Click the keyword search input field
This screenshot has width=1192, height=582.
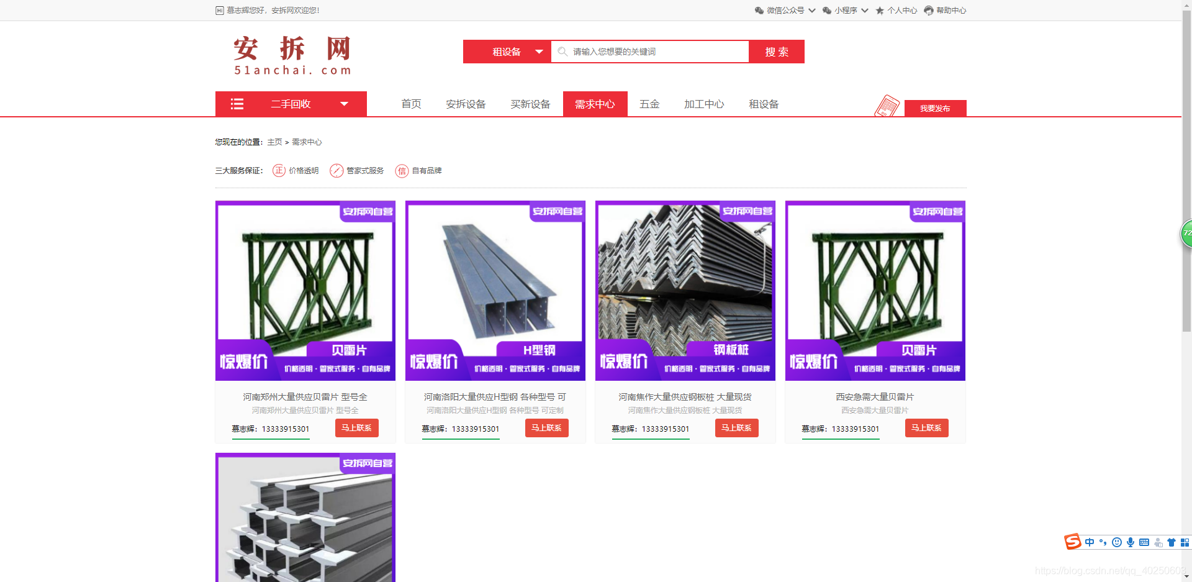[650, 52]
